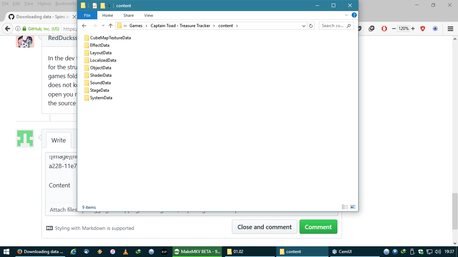Zoom out with the minus button
Viewport: 458px width, 257px height.
tap(394, 29)
